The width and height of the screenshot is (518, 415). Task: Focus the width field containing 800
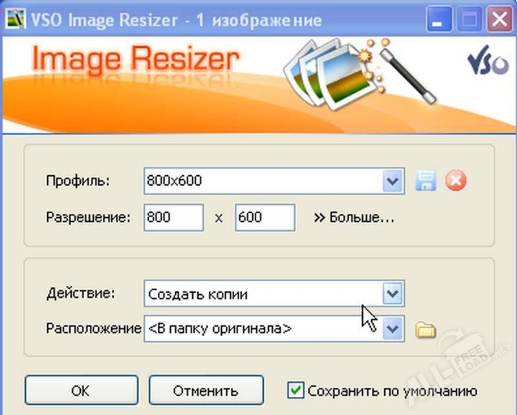tap(173, 218)
